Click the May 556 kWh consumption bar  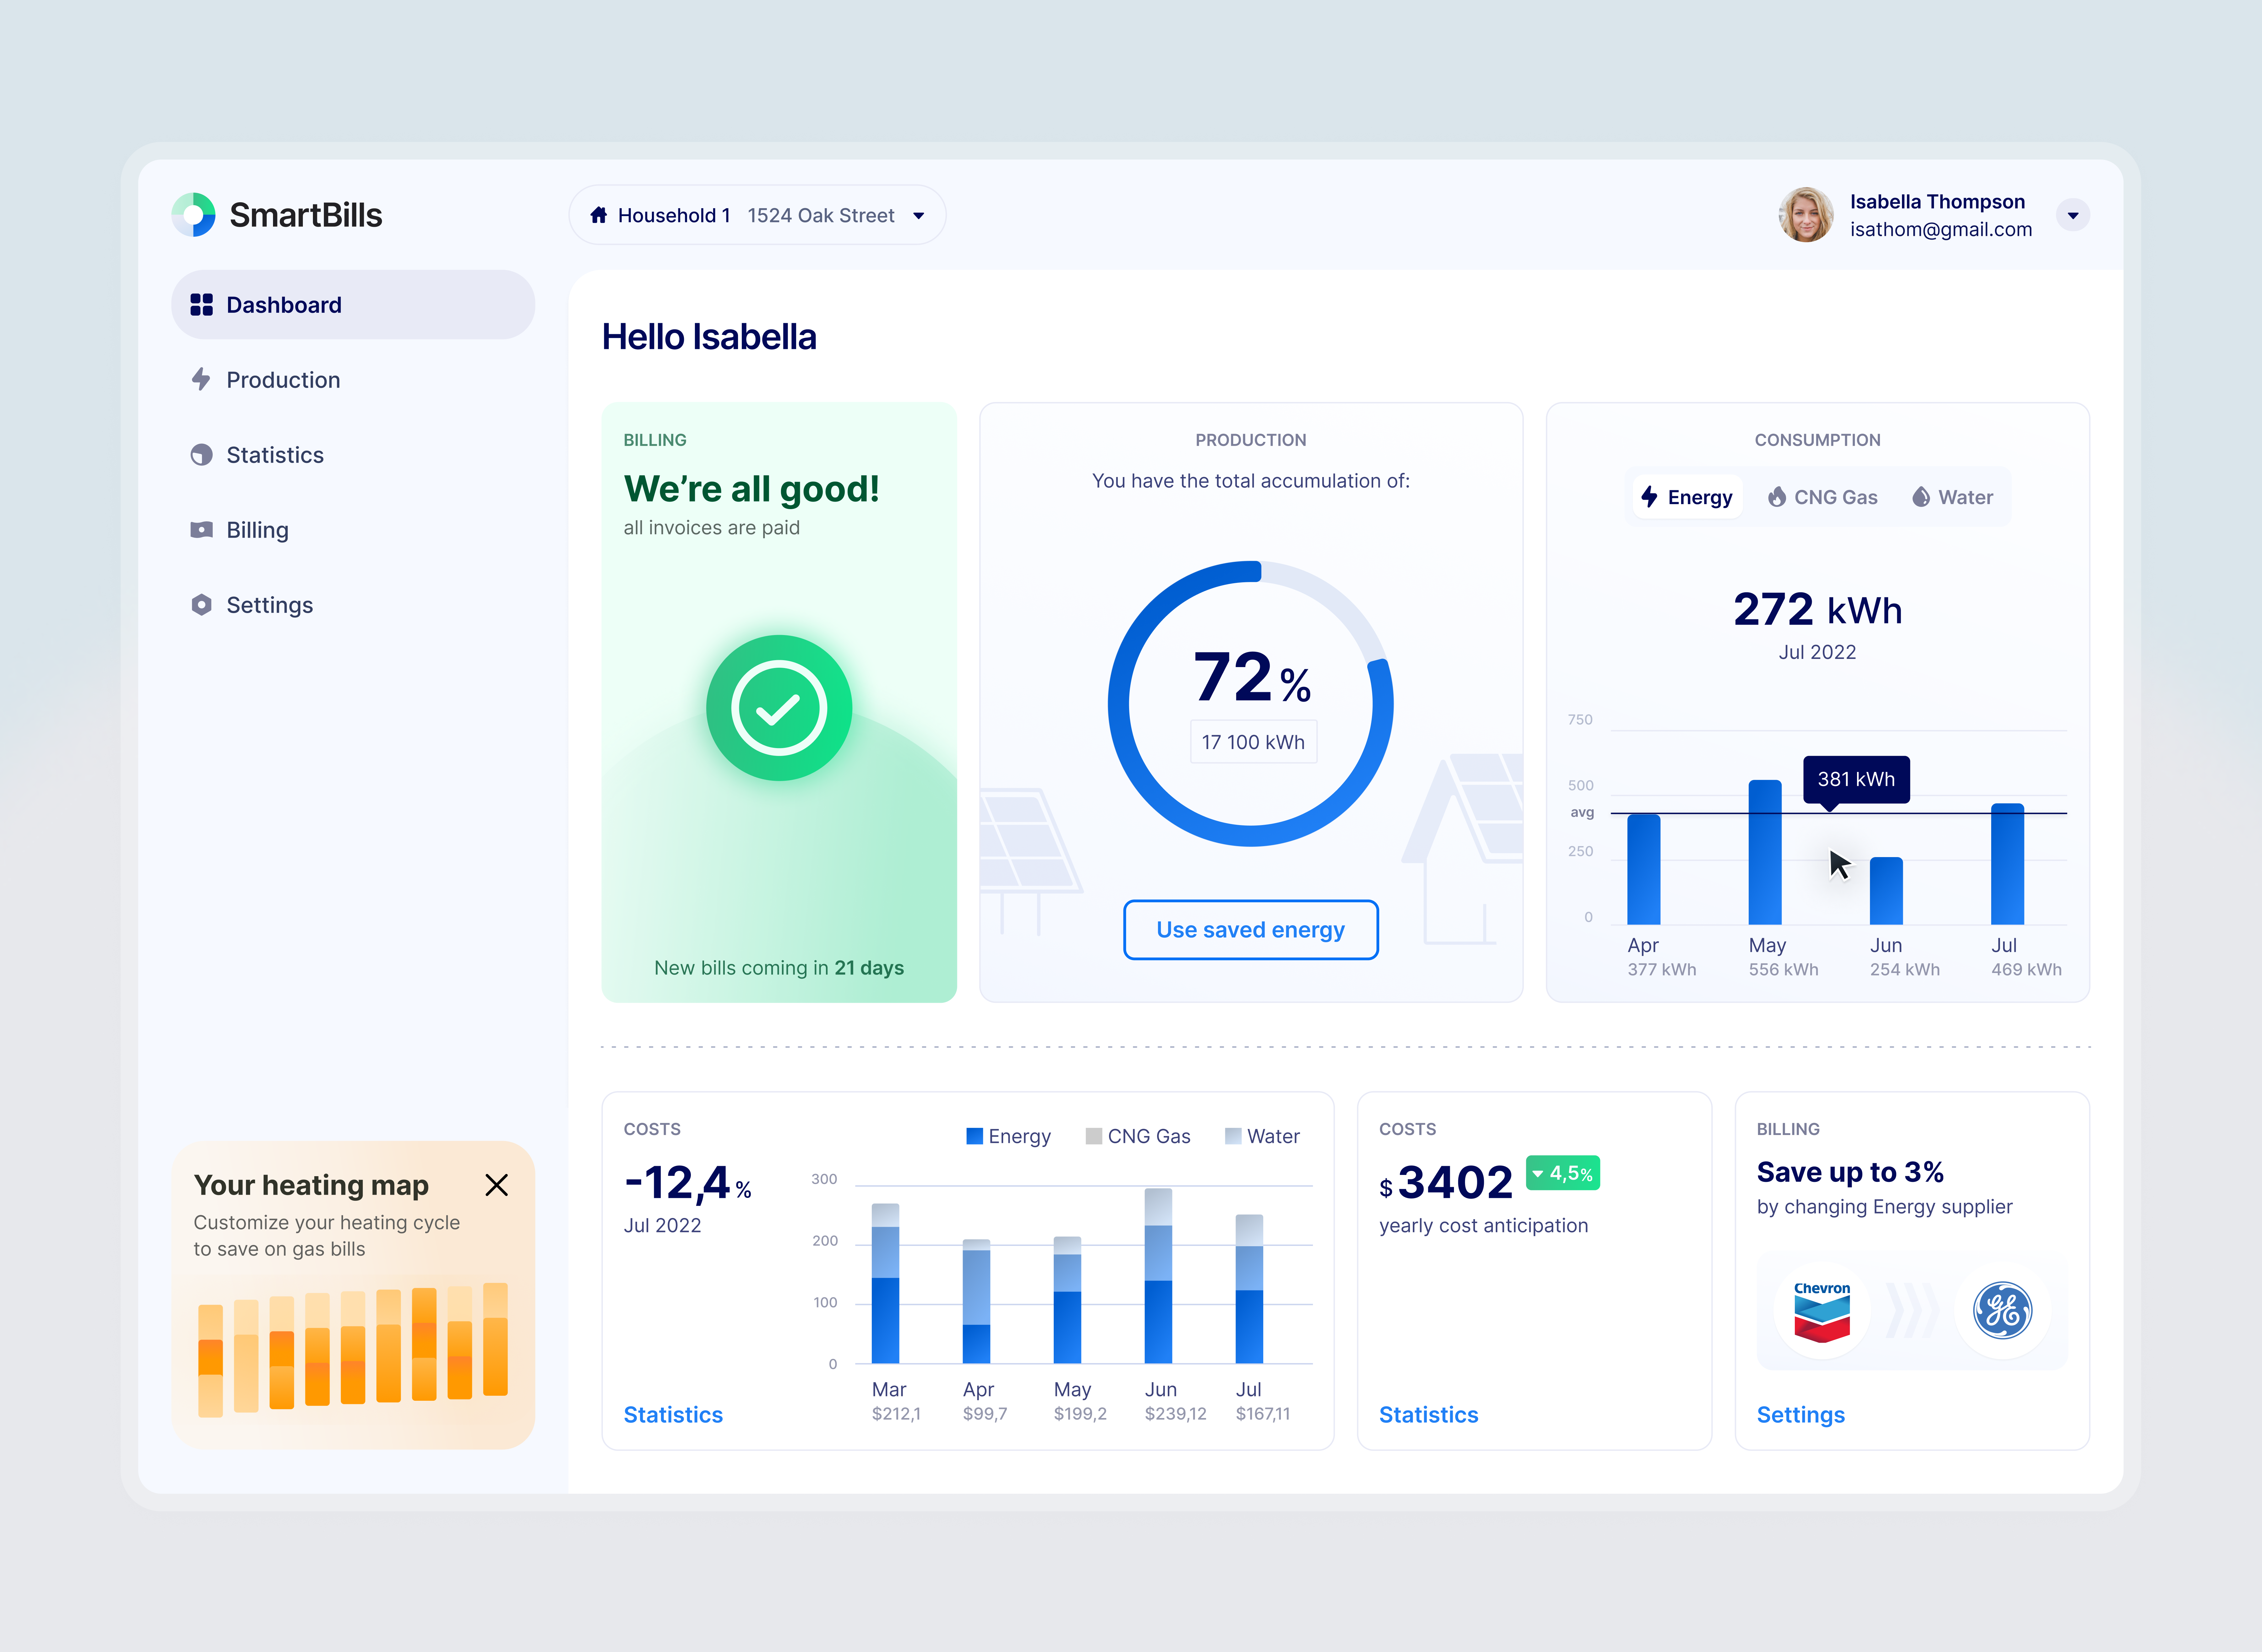point(1765,852)
